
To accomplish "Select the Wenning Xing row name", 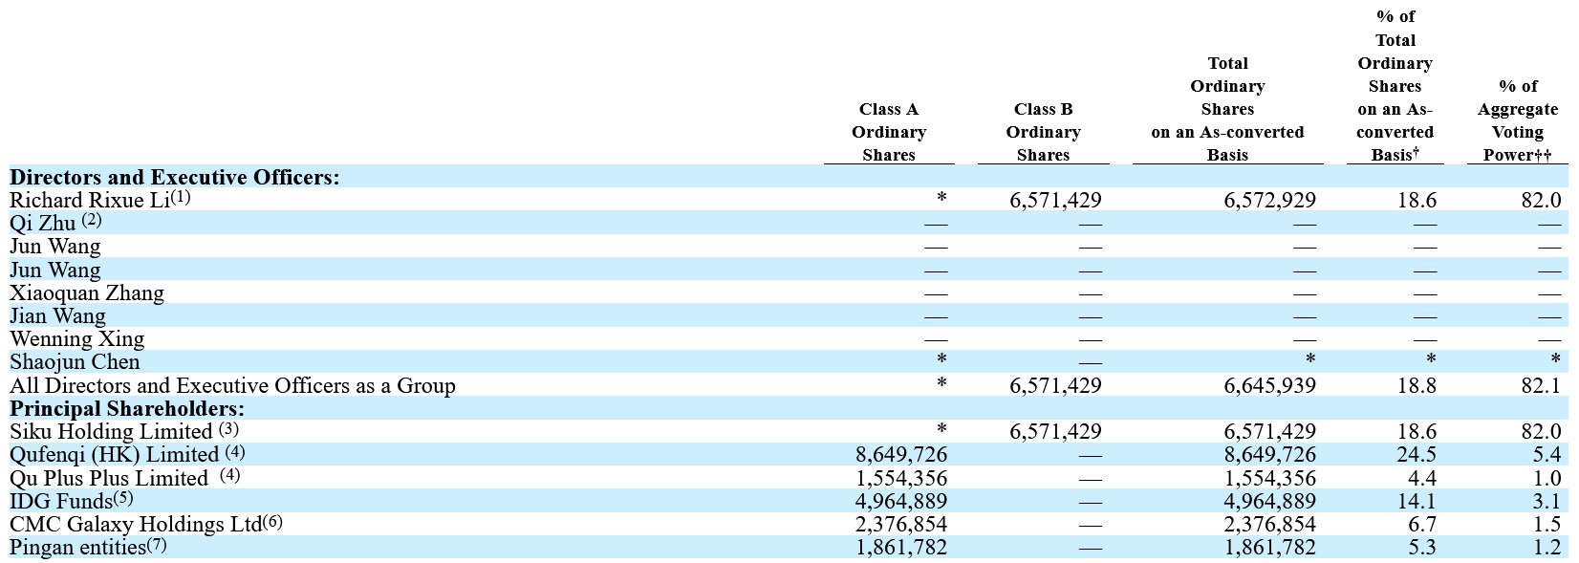I will tap(77, 339).
